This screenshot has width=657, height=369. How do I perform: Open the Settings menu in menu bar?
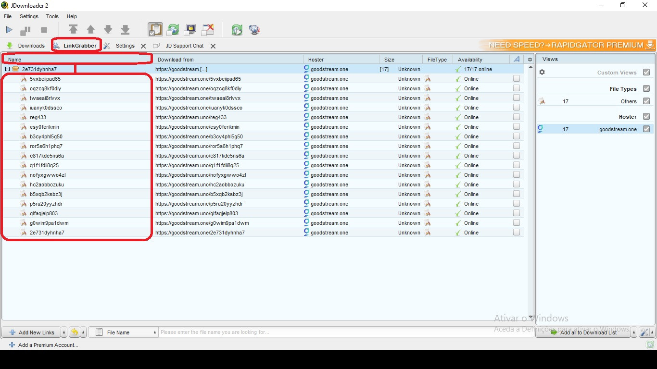(x=29, y=16)
